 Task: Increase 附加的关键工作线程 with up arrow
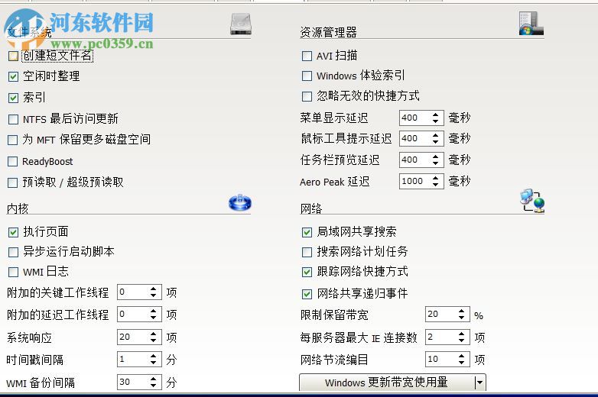(x=153, y=289)
